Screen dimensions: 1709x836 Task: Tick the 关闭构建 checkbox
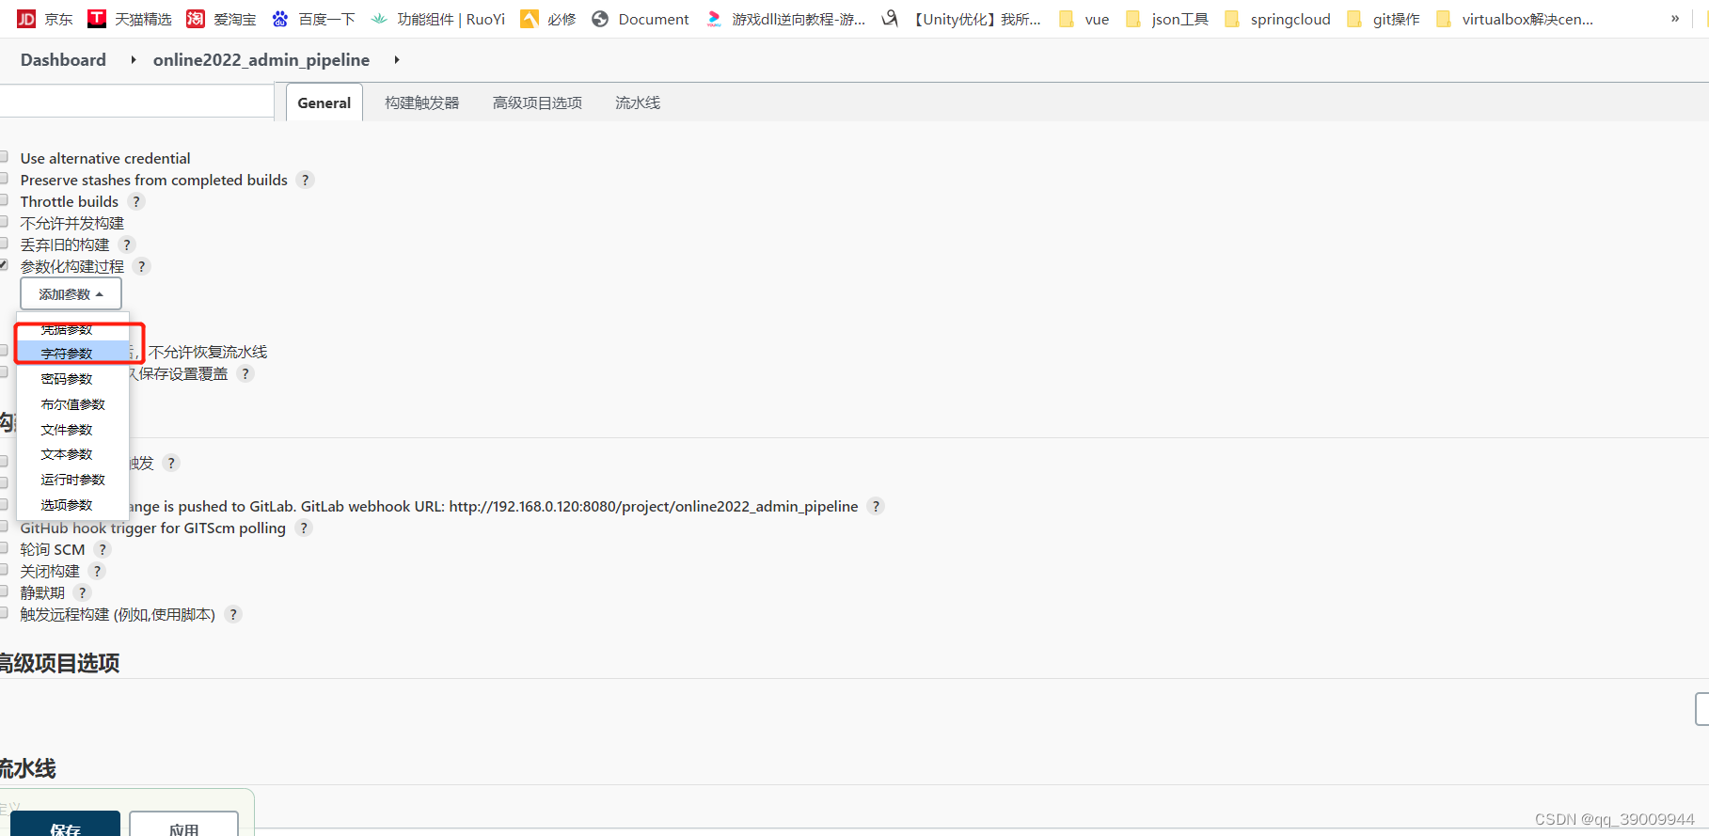tap(4, 570)
